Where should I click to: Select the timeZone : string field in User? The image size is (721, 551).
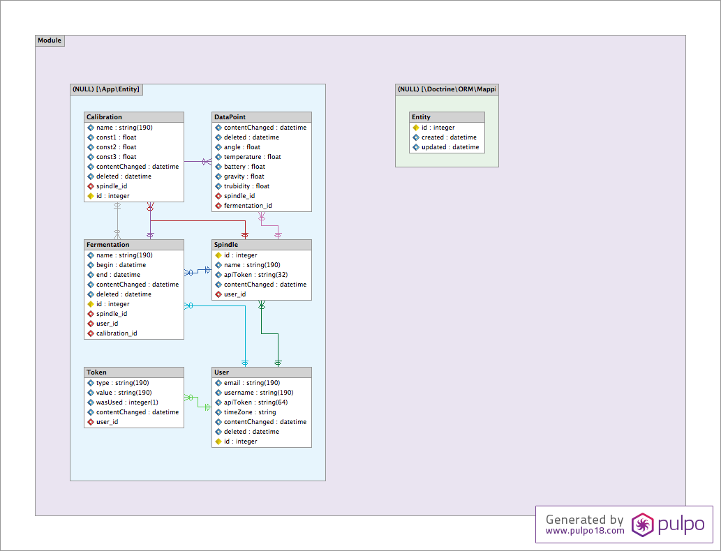(x=249, y=412)
